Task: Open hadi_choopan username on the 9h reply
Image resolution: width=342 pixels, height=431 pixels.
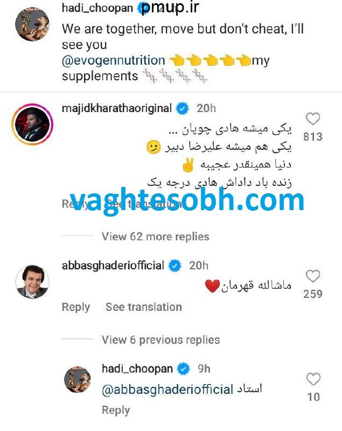Action: click(137, 369)
